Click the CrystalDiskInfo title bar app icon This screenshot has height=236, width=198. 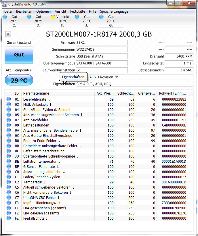point(5,4)
